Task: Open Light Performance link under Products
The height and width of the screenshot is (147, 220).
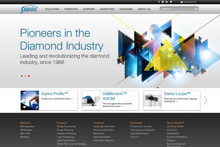Action: click(x=66, y=140)
